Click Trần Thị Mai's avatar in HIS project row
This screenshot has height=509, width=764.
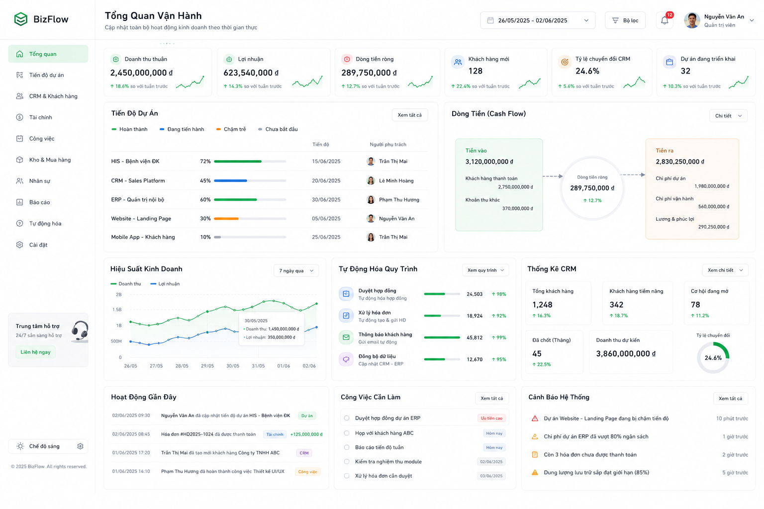[x=371, y=161]
